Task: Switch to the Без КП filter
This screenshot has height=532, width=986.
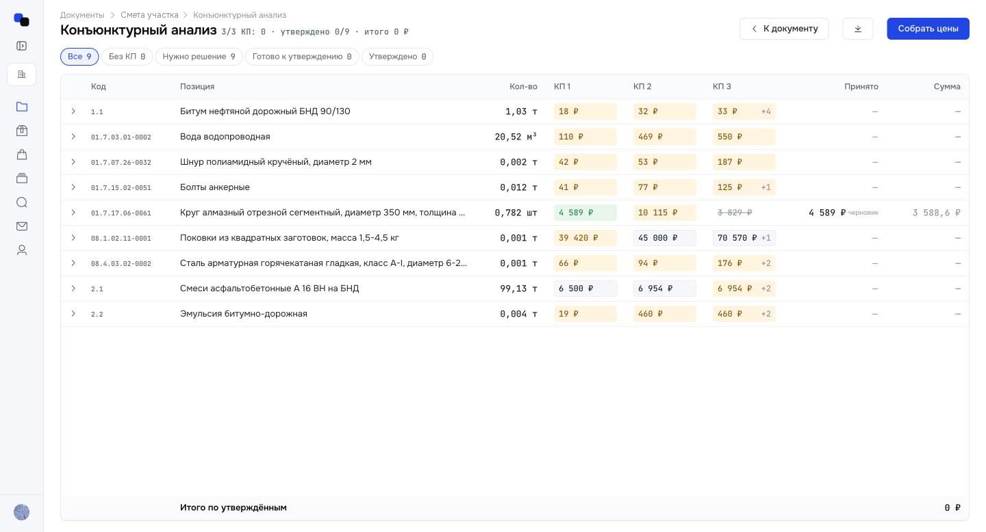Action: pos(127,57)
